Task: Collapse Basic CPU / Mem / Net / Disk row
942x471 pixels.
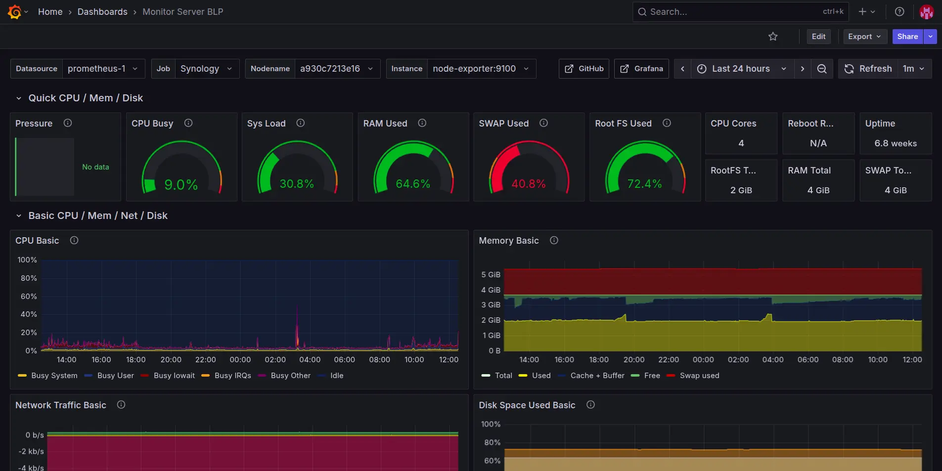Action: (x=19, y=216)
